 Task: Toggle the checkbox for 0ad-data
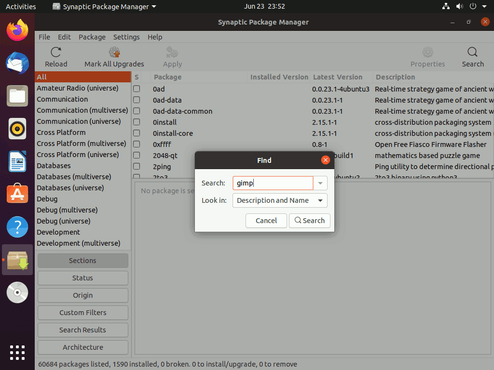pyautogui.click(x=137, y=100)
